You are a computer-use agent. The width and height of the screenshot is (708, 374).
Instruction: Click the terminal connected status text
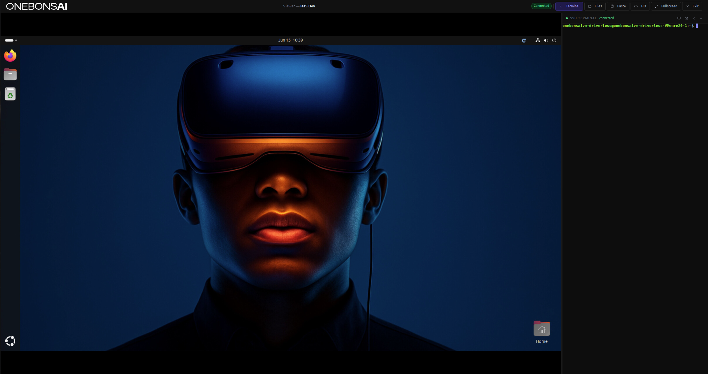[606, 18]
